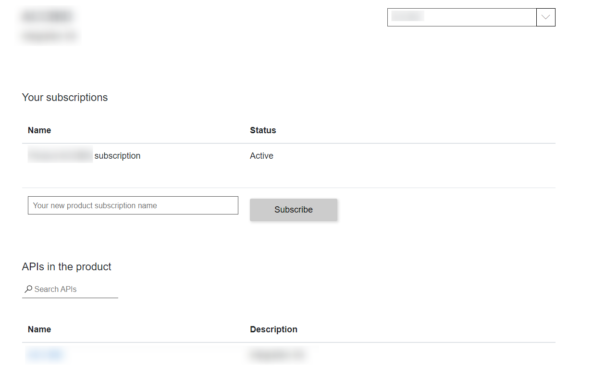Click the Name header in subscriptions table

[39, 130]
